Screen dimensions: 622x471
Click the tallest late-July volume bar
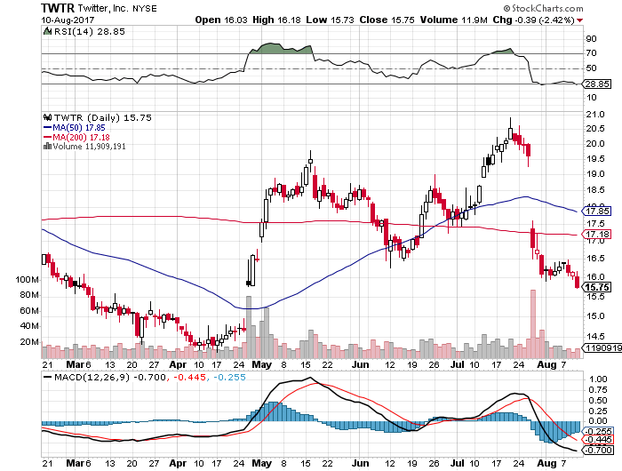click(533, 323)
